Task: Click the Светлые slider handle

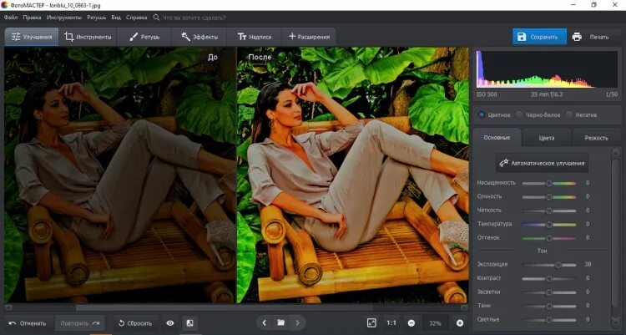Action: tap(549, 319)
